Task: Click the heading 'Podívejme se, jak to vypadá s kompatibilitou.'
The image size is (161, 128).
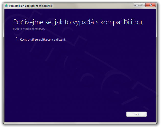Action: coord(78,22)
